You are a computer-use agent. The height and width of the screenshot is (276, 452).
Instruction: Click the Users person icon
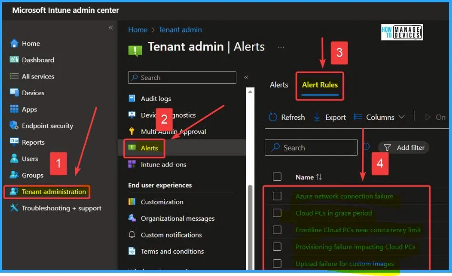14,158
